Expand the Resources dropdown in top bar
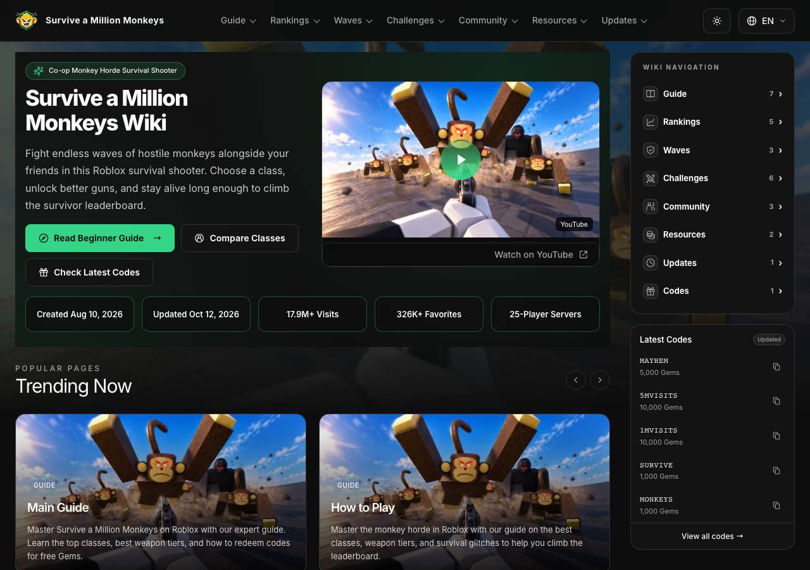The height and width of the screenshot is (570, 810). point(560,20)
